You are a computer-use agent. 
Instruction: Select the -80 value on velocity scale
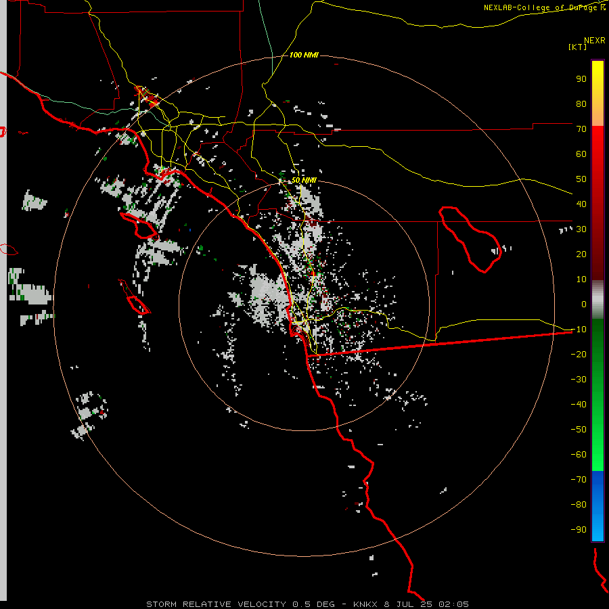(x=579, y=505)
